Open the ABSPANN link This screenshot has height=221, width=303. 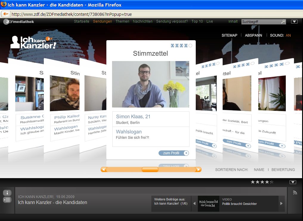pyautogui.click(x=254, y=35)
